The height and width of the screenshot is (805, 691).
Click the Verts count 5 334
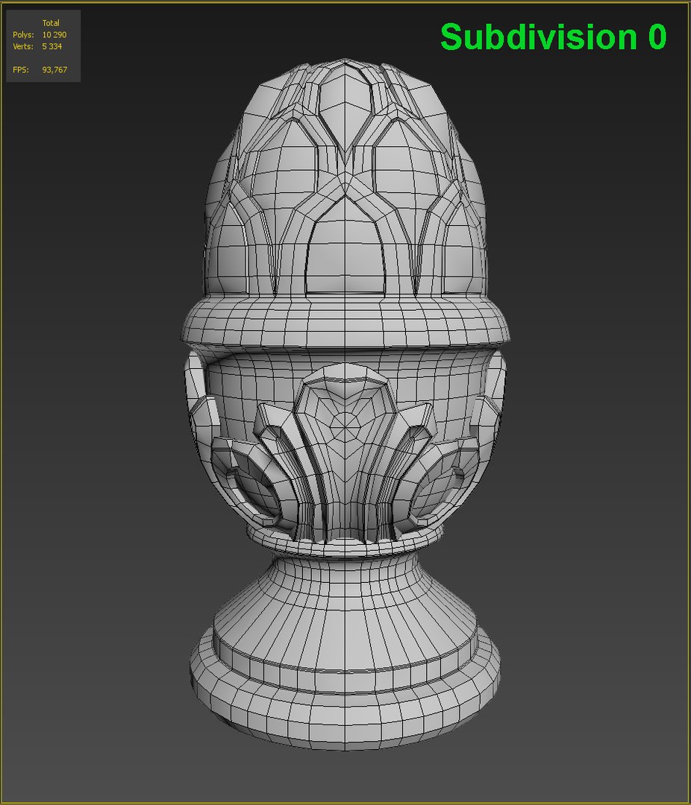point(52,46)
